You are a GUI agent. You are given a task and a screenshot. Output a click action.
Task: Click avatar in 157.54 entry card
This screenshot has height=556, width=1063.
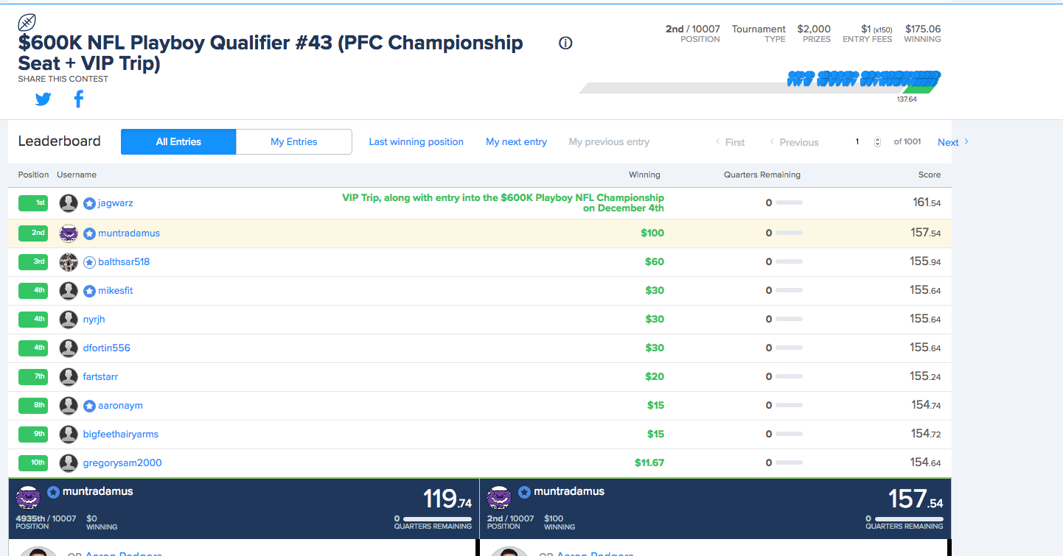pos(499,497)
